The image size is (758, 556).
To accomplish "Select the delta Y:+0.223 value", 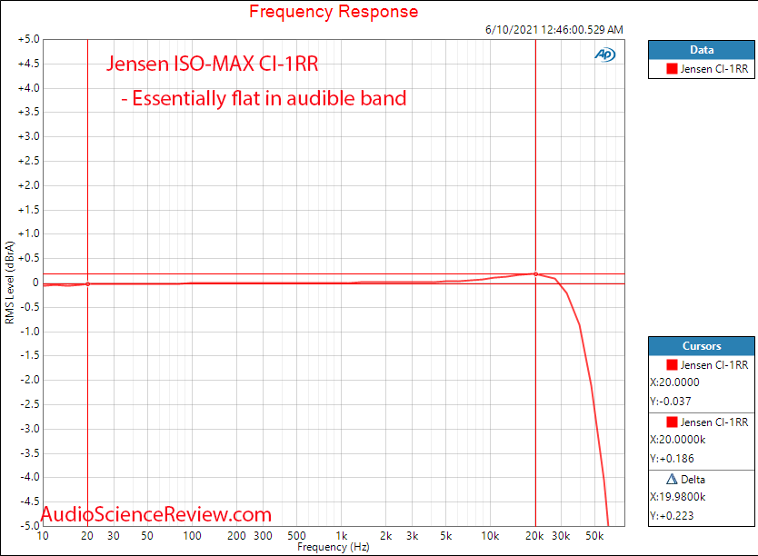I will [672, 516].
